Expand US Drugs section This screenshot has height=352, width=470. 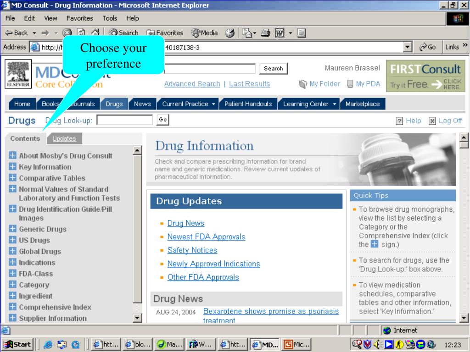[12, 240]
